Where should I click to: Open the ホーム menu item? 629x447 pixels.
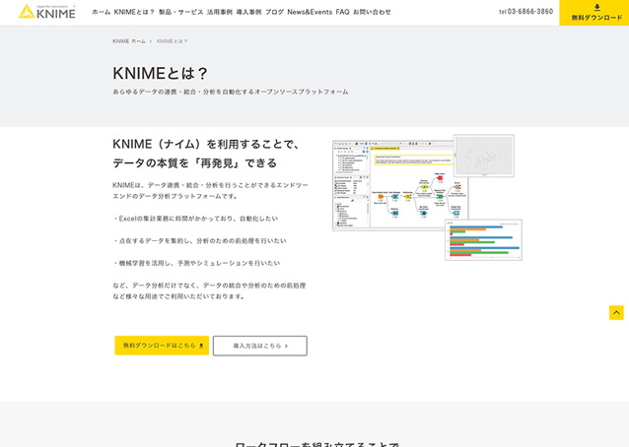pyautogui.click(x=102, y=12)
